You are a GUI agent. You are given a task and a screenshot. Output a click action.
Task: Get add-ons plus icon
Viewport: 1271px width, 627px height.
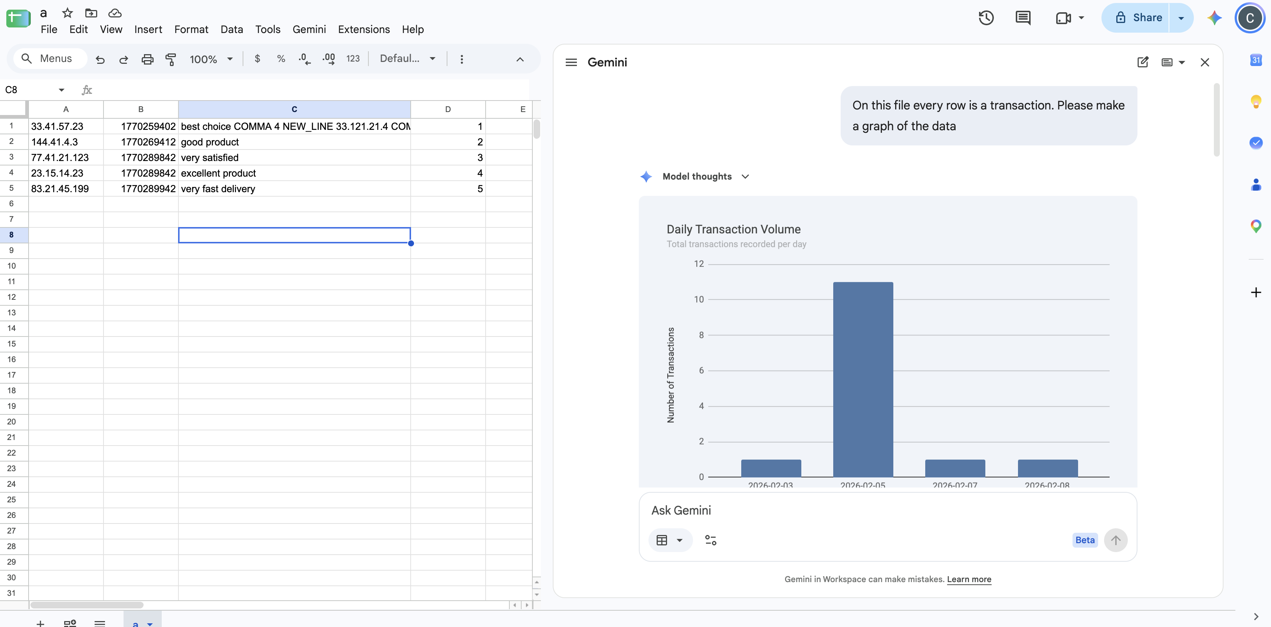click(1256, 292)
